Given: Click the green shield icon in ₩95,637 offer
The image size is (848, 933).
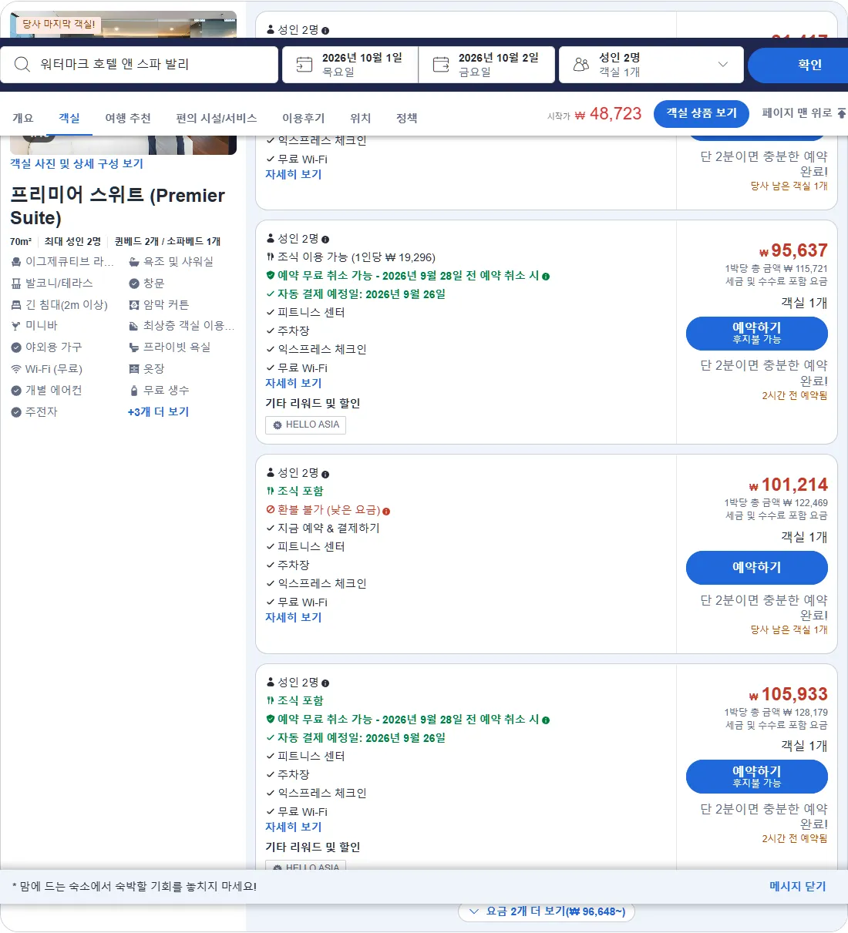Looking at the screenshot, I should coord(271,276).
